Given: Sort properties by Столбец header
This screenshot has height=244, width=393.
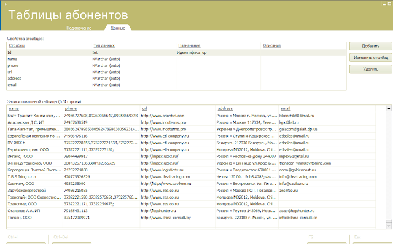Looking at the screenshot, I should click(17, 45).
